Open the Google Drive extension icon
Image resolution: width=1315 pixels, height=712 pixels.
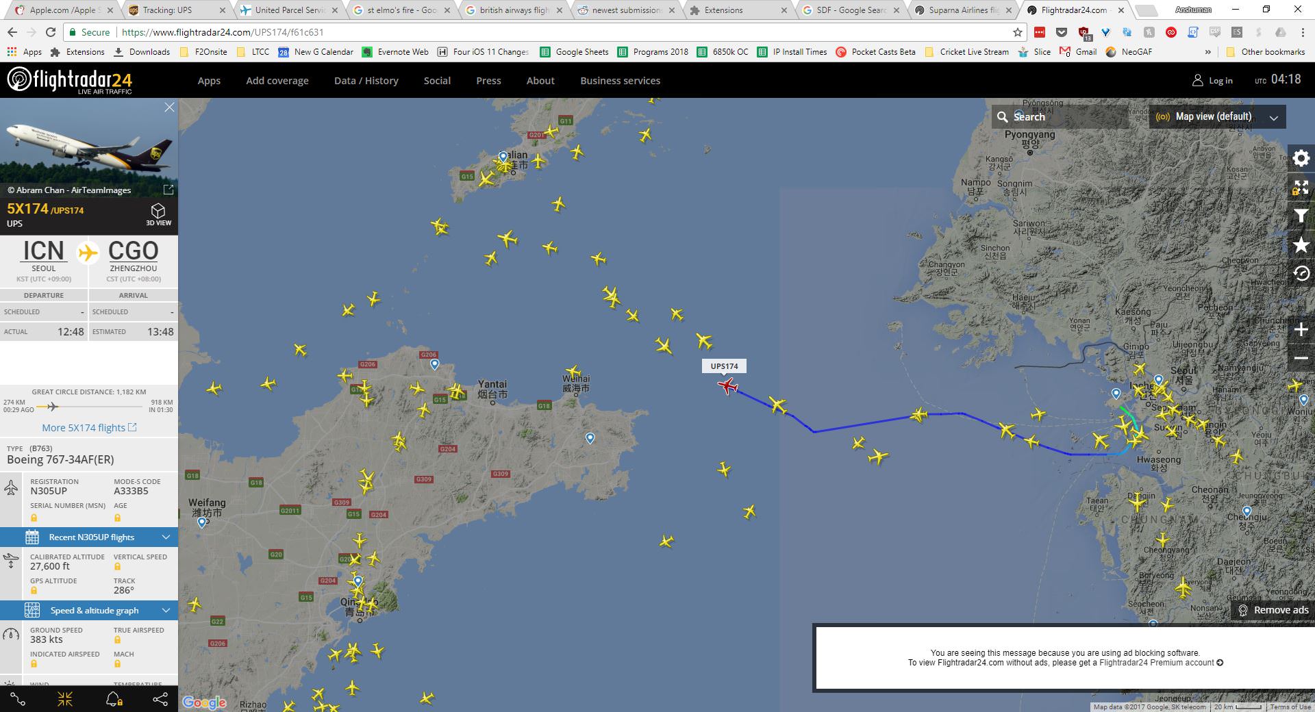[x=1280, y=32]
